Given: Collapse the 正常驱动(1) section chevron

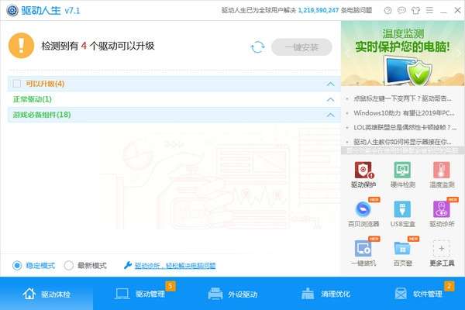Looking at the screenshot, I should coord(330,99).
